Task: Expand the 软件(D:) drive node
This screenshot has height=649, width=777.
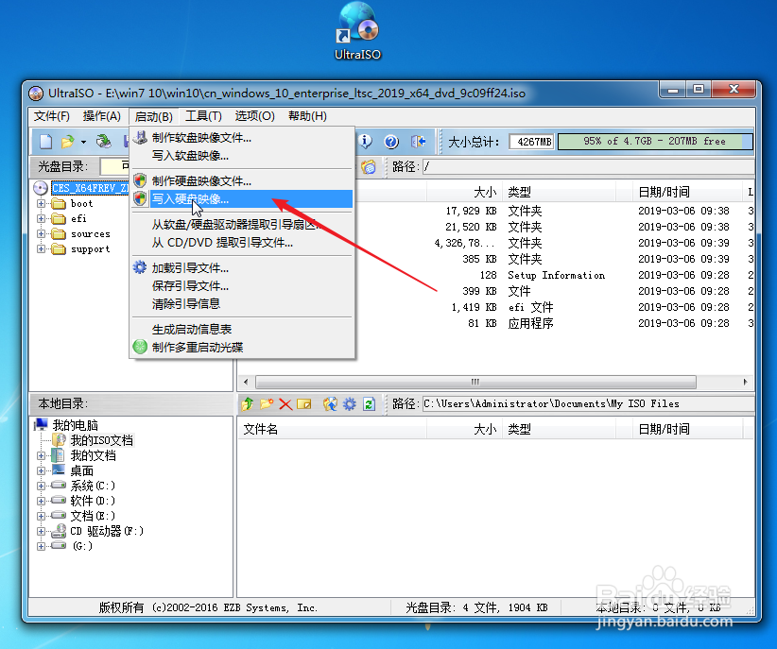Action: (x=42, y=501)
